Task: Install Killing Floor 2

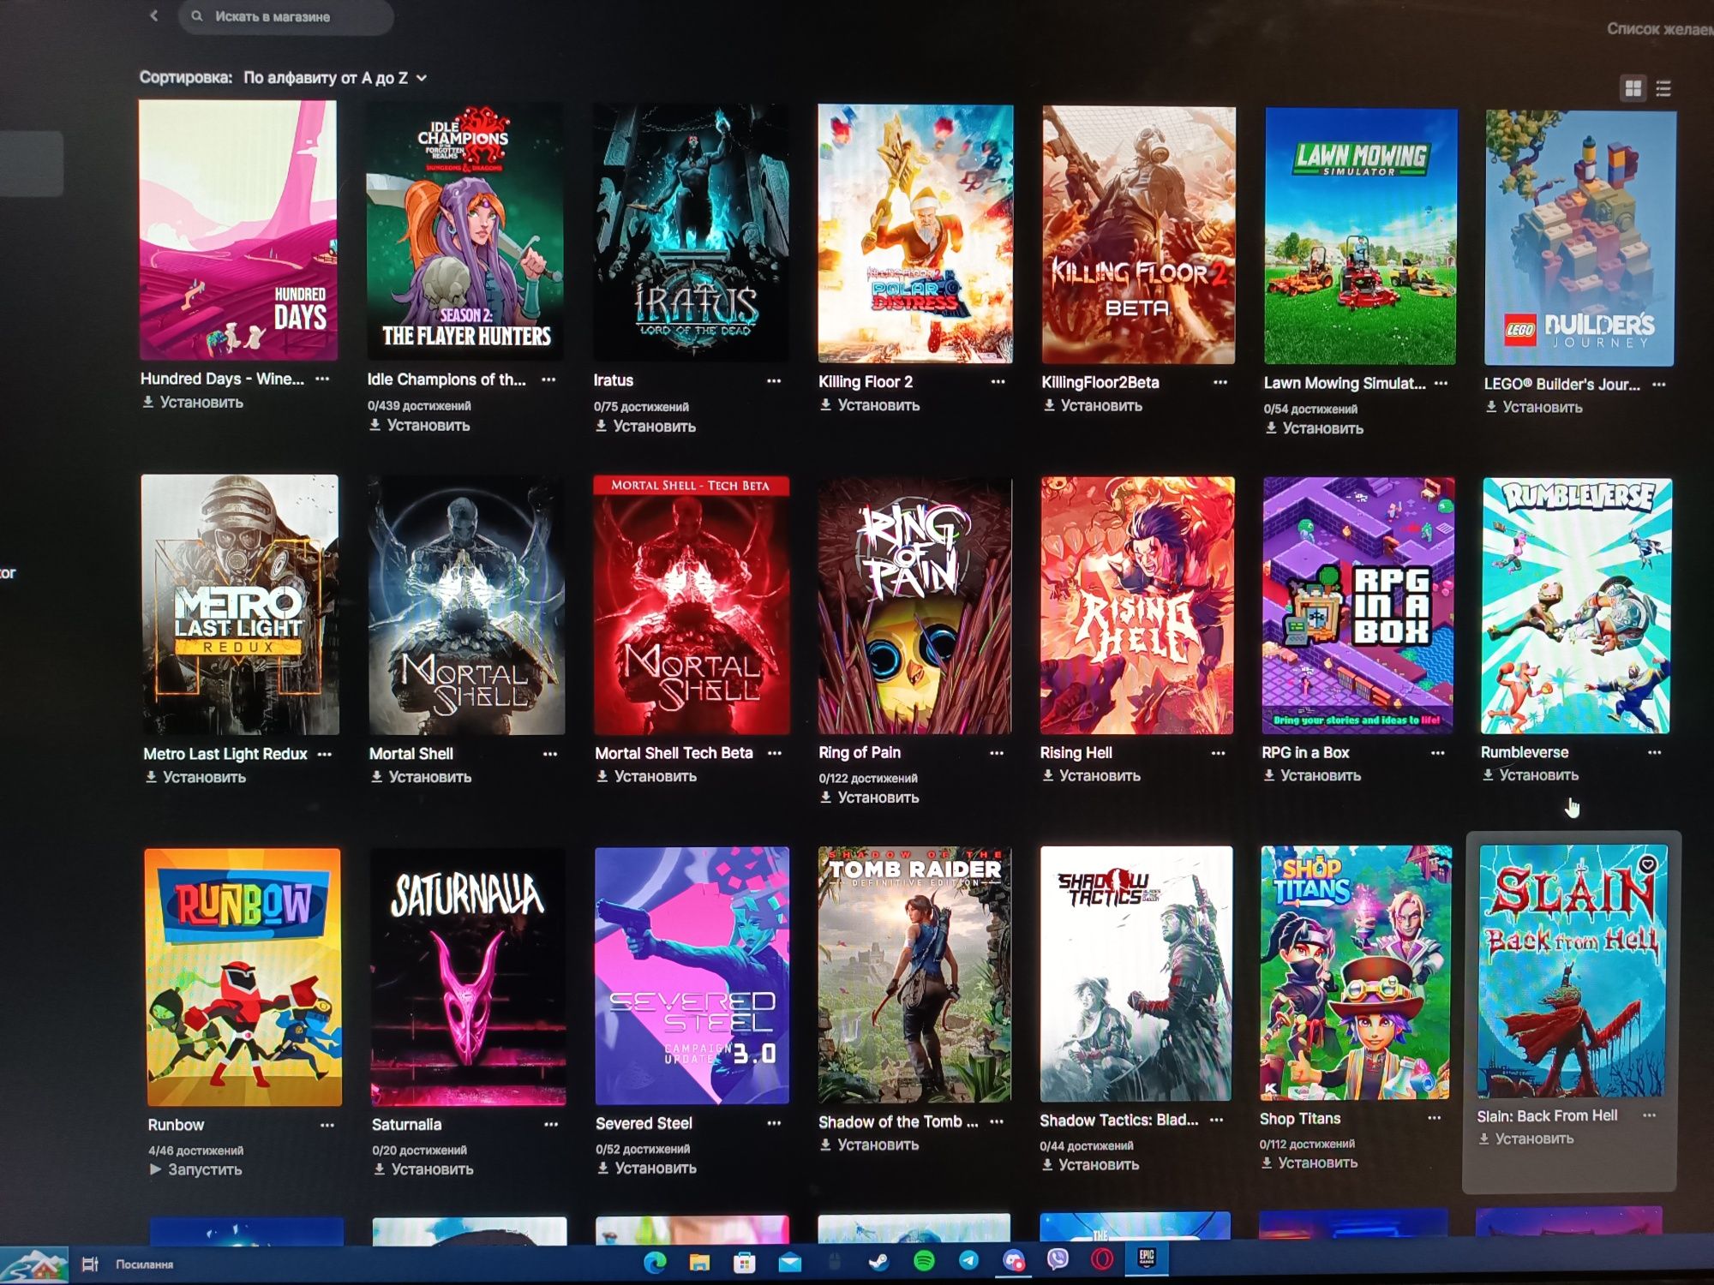Action: pos(870,405)
